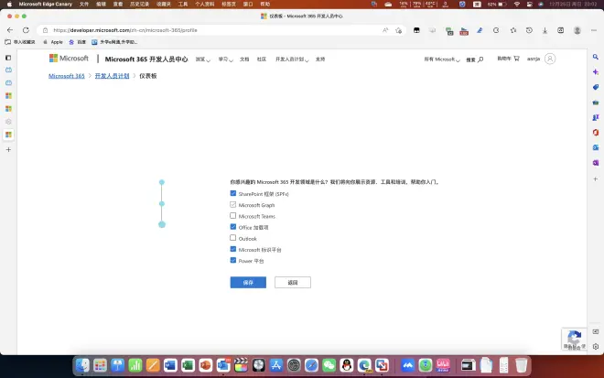Open downloads arrow icon in toolbar
Viewport: 604px width, 378px height.
click(545, 30)
